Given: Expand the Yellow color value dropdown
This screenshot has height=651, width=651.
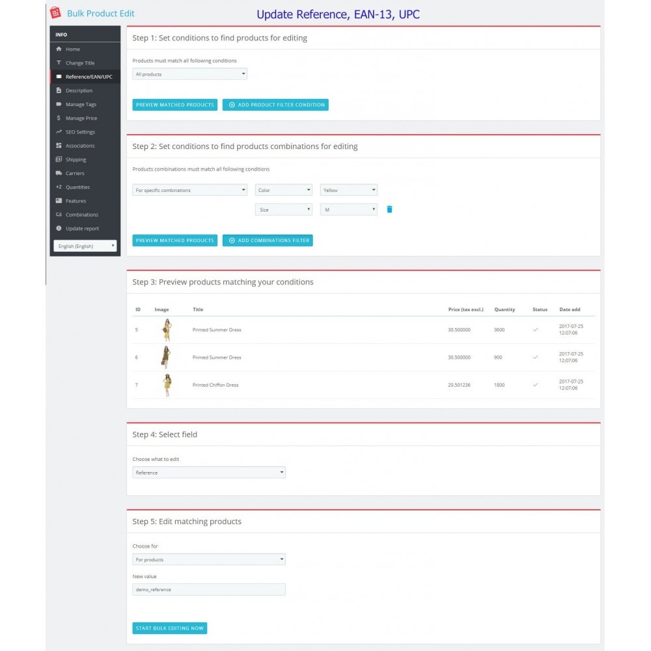Looking at the screenshot, I should click(349, 190).
